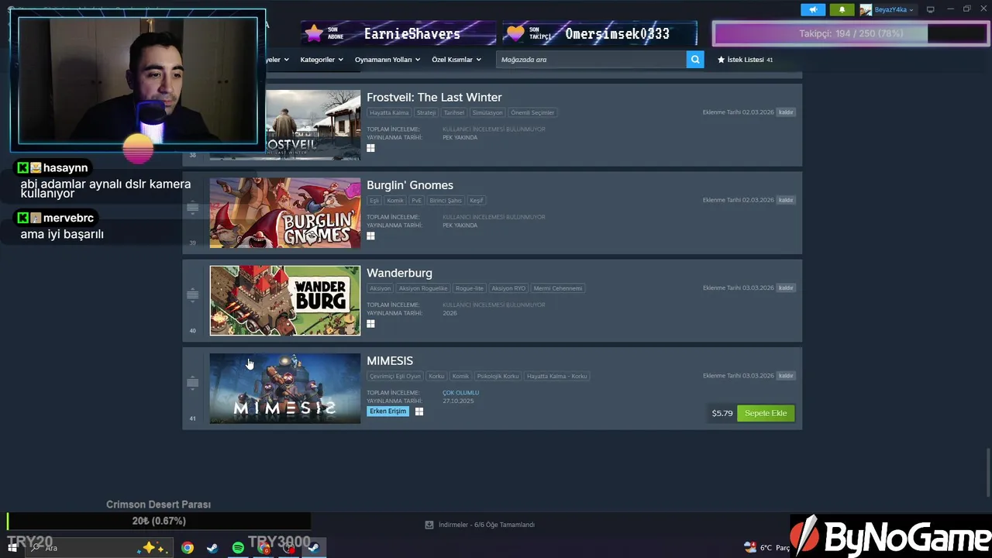Click the Erken Erişim badge on MIMESIS

click(x=387, y=412)
